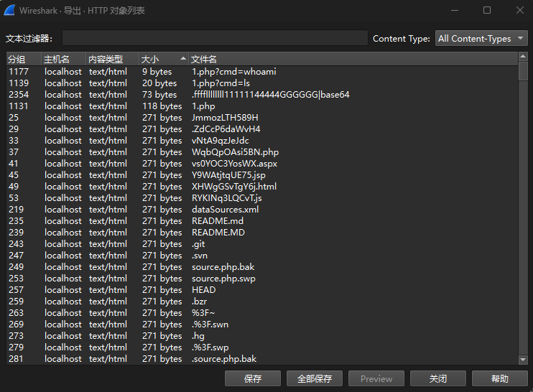Open the All Content-Types dropdown
Viewport: 533px width, 392px height.
(x=481, y=38)
